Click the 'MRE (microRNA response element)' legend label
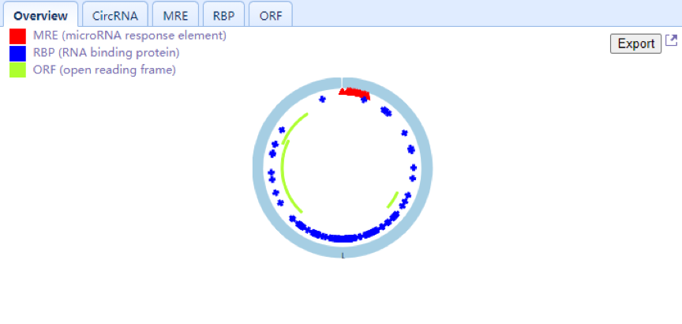Viewport: 682px width, 324px height. coord(129,36)
